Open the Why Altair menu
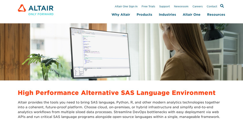The height and width of the screenshot is (137, 243). (121, 15)
